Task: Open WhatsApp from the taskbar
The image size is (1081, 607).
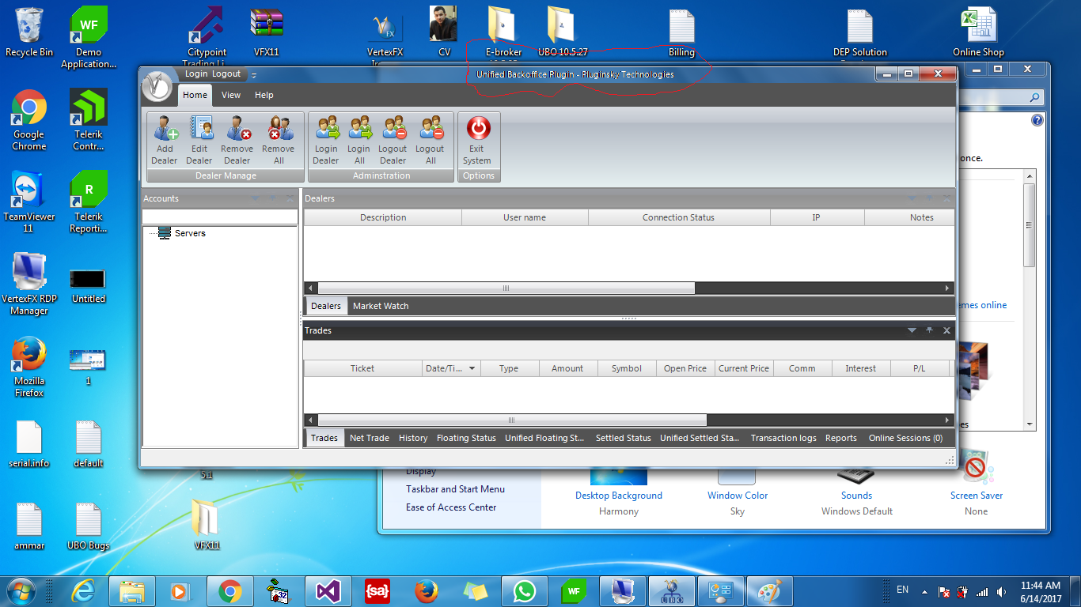Action: (524, 591)
